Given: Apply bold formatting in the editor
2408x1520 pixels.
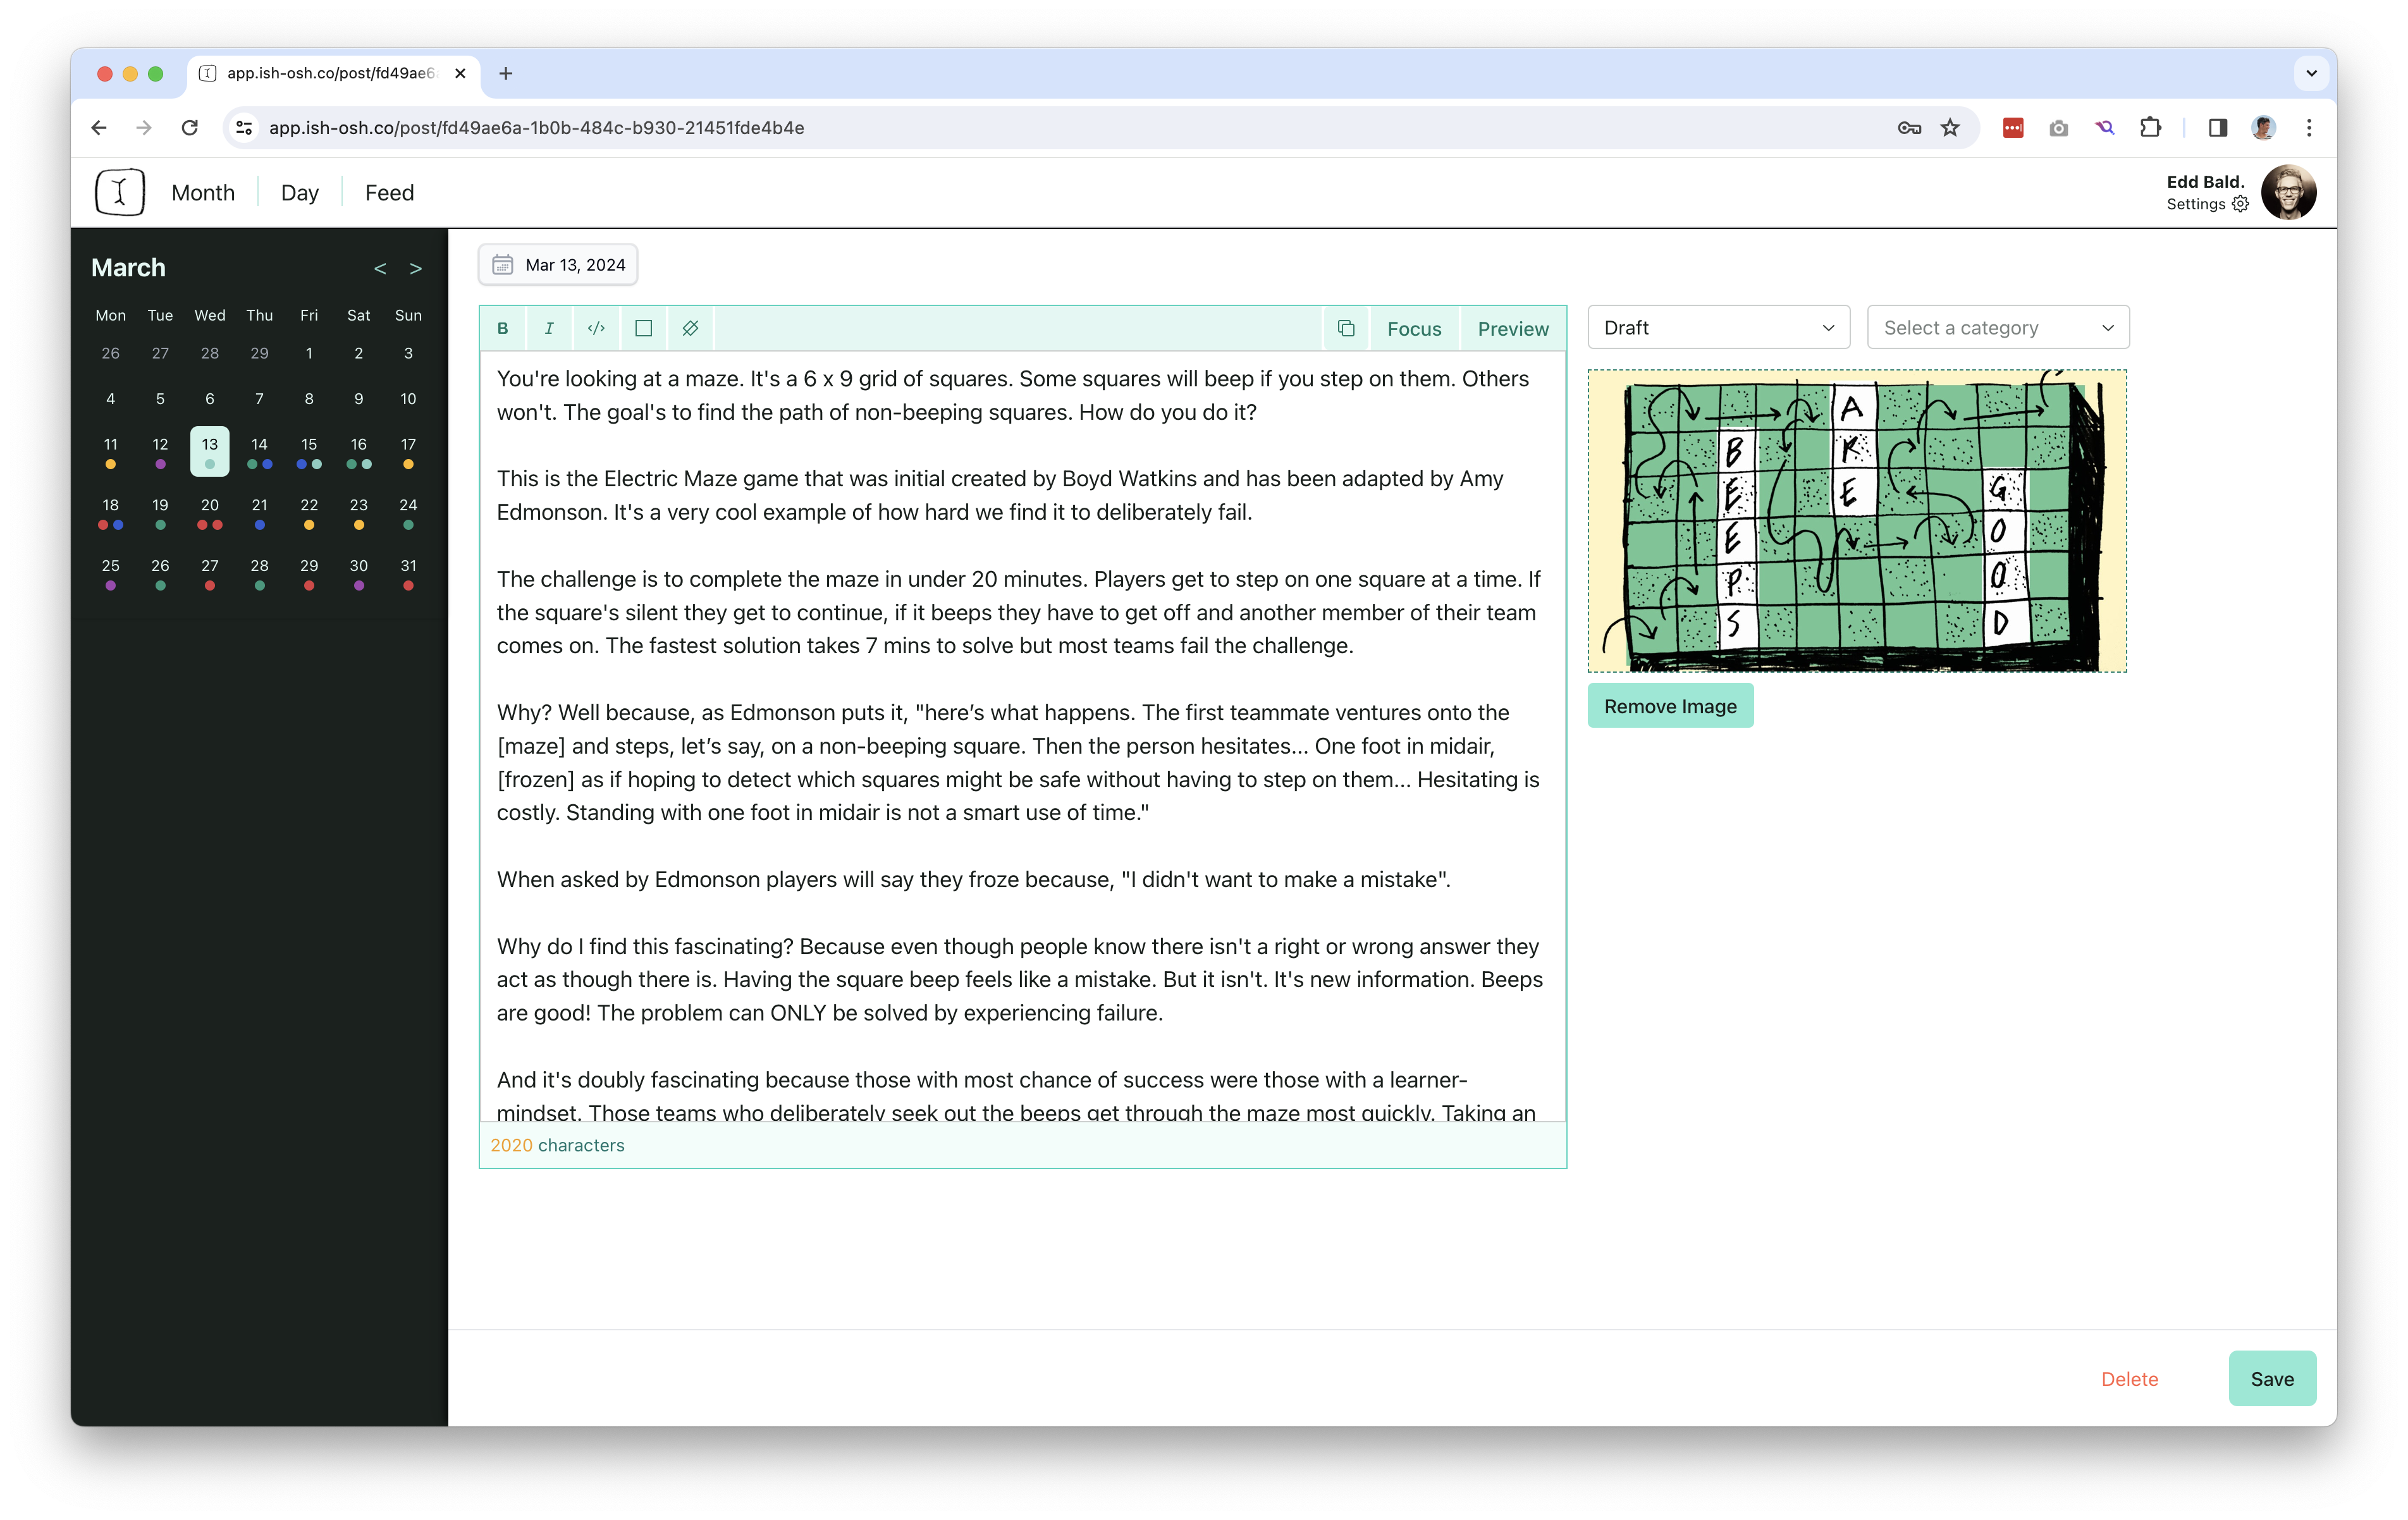Looking at the screenshot, I should pyautogui.click(x=503, y=328).
